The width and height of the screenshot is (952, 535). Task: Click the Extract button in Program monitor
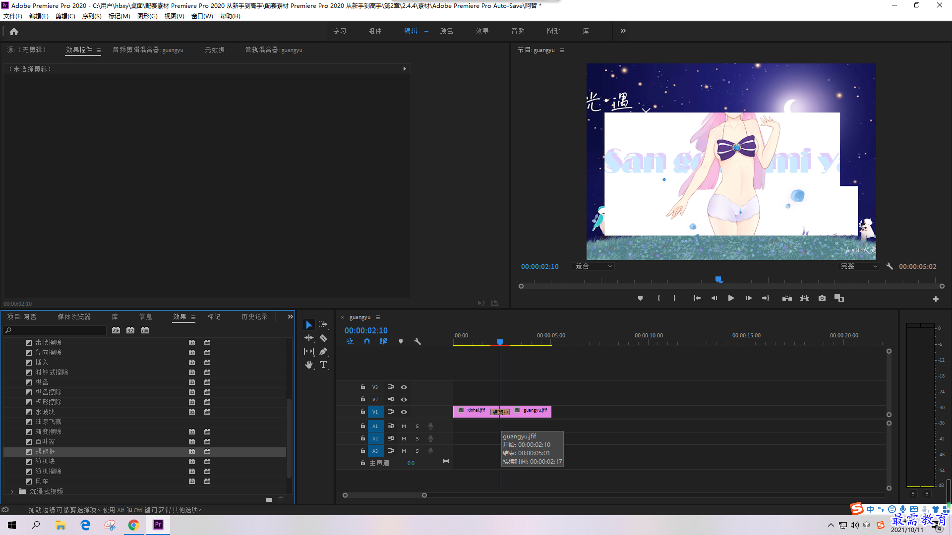pyautogui.click(x=804, y=298)
